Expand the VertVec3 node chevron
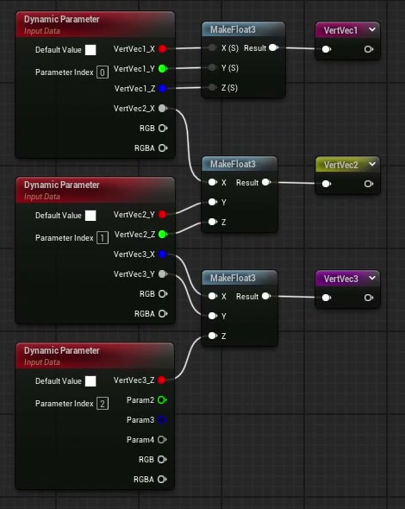 click(372, 278)
